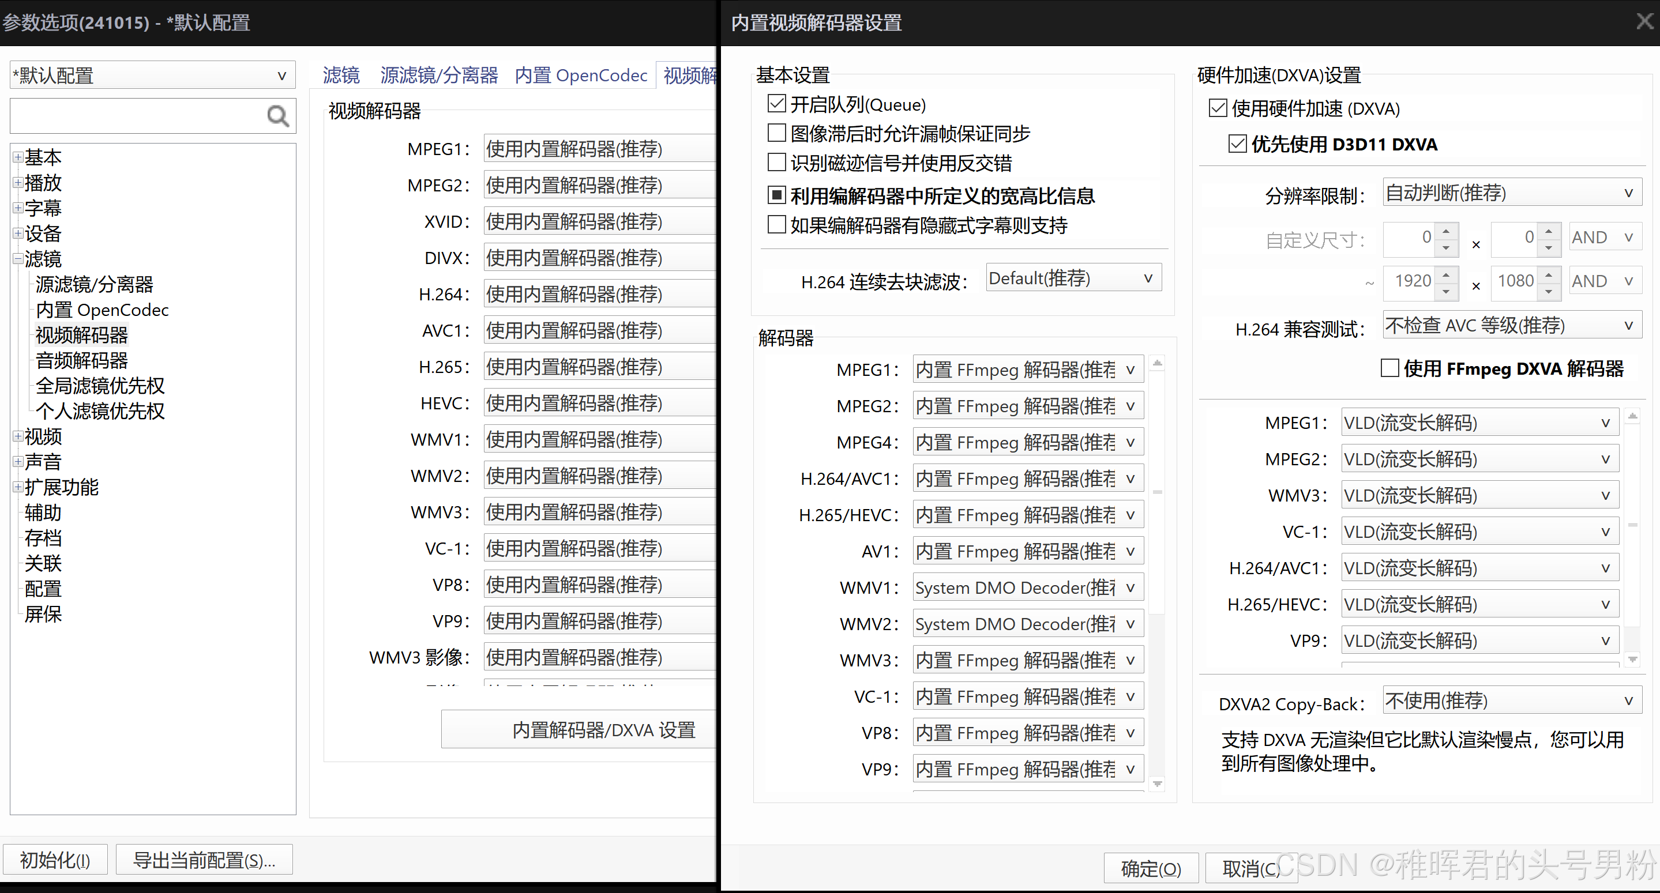1660x893 pixels.
Task: Click 导出当前配置(S)... button
Action: pyautogui.click(x=204, y=860)
